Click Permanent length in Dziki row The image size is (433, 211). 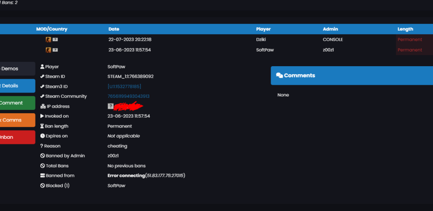[410, 39]
